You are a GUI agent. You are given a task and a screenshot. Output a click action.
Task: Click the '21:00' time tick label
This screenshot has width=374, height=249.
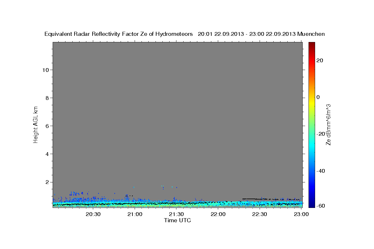(x=135, y=214)
